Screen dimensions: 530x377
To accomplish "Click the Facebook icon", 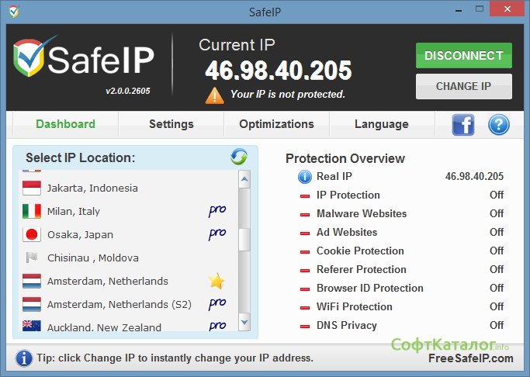I will [463, 124].
